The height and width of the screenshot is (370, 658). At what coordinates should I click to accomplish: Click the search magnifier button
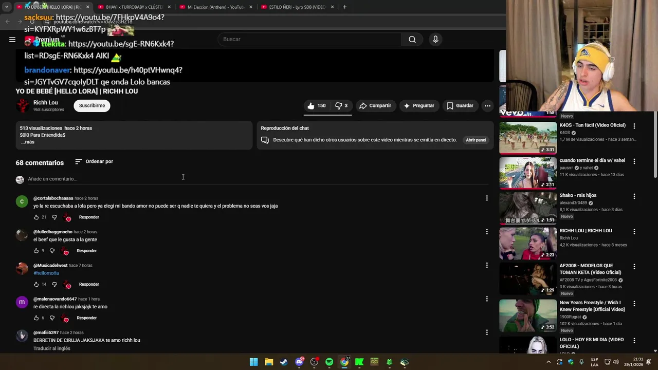point(412,39)
